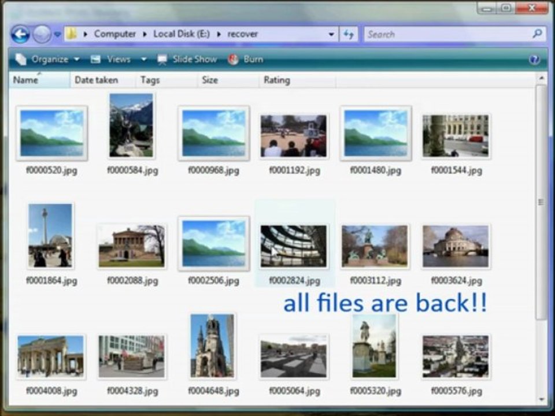
Task: Expand the Views dropdown arrow
Action: point(144,59)
